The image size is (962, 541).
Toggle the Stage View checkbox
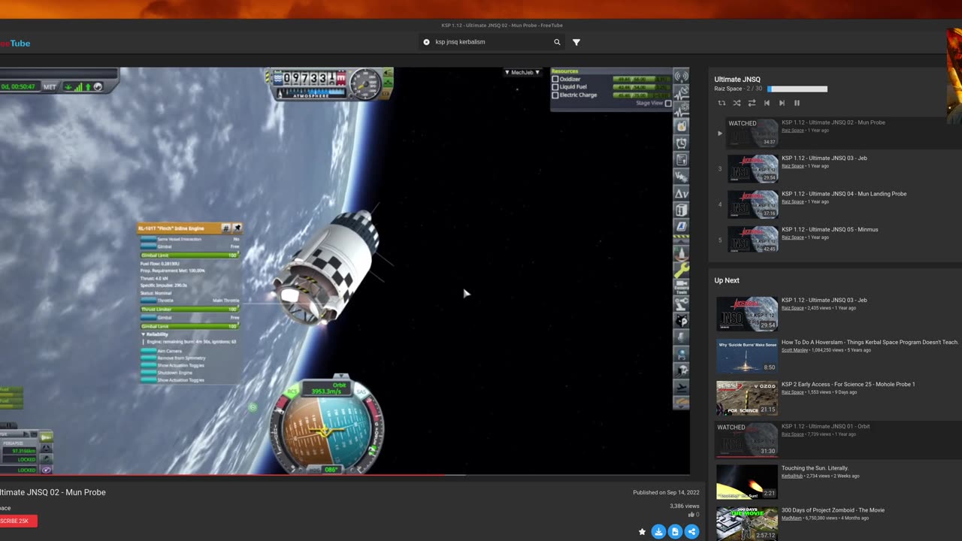668,103
